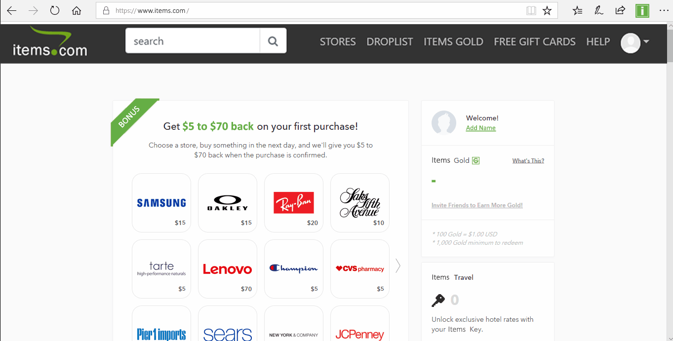Open the STORES menu item
Viewport: 673px width, 341px height.
coord(338,42)
